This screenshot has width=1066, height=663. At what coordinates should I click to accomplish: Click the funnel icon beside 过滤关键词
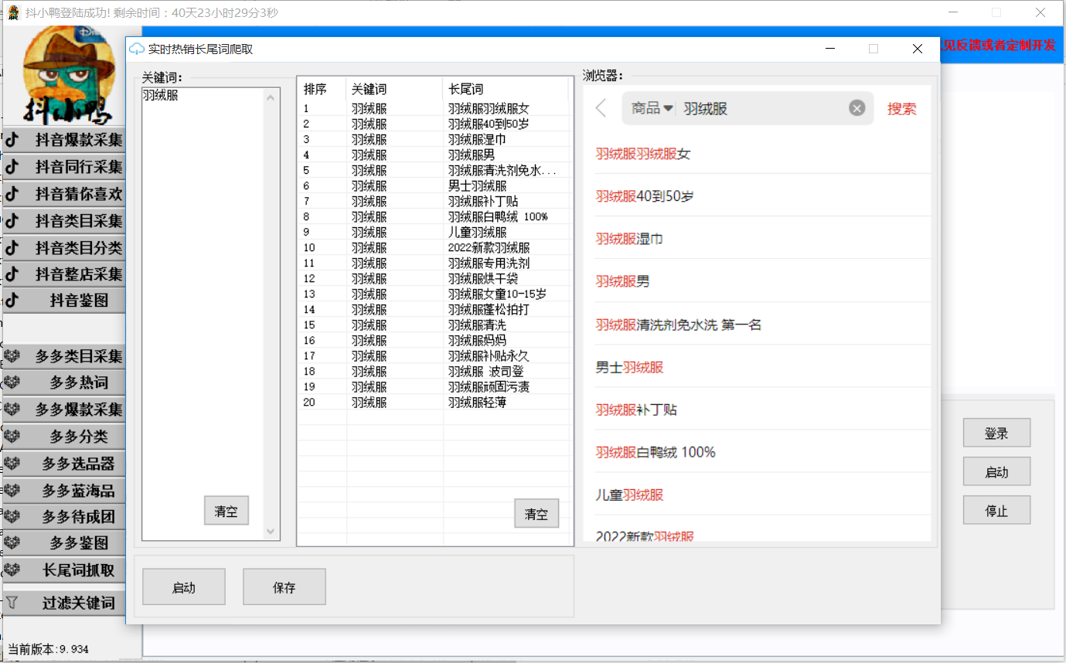pos(12,603)
